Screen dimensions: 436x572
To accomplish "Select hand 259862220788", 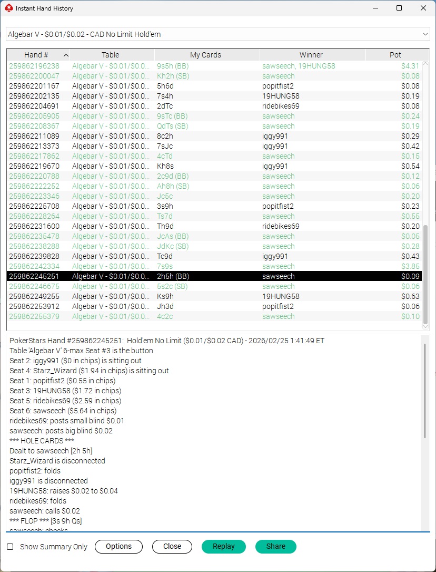I will (x=214, y=176).
